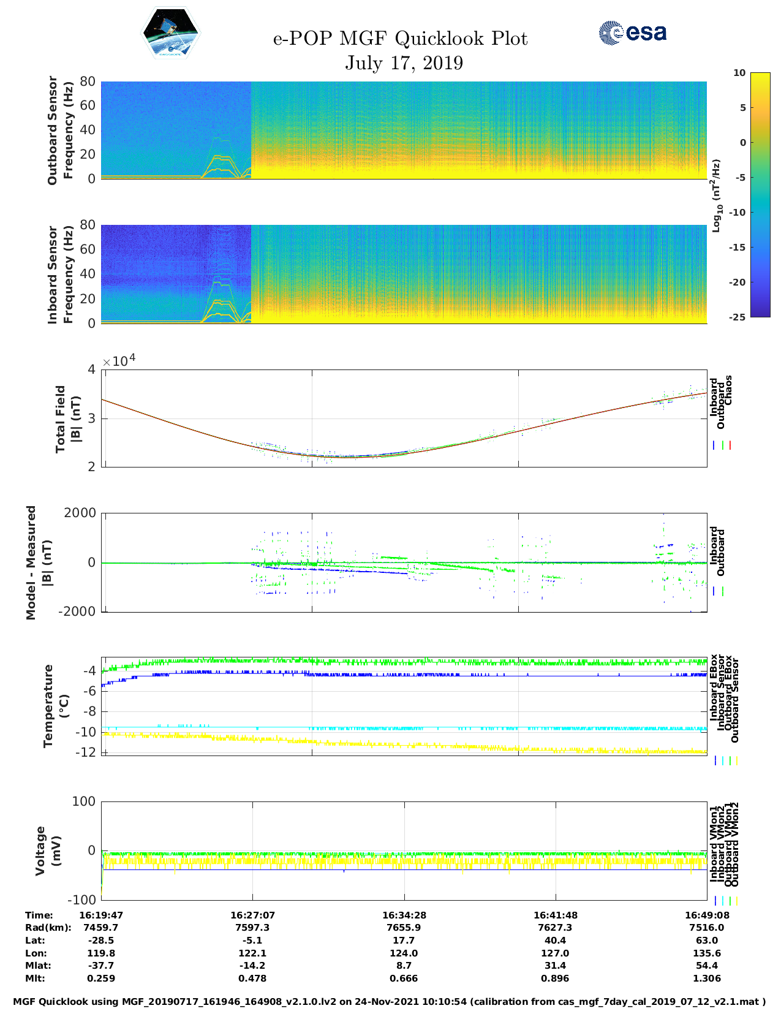Image resolution: width=781 pixels, height=1011 pixels.
Task: Click cyan legend marker beside Voltage plot
Action: coord(723,901)
